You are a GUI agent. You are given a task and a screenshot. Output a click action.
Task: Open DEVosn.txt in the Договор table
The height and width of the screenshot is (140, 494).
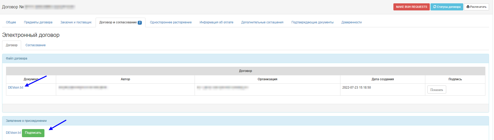tap(16, 88)
